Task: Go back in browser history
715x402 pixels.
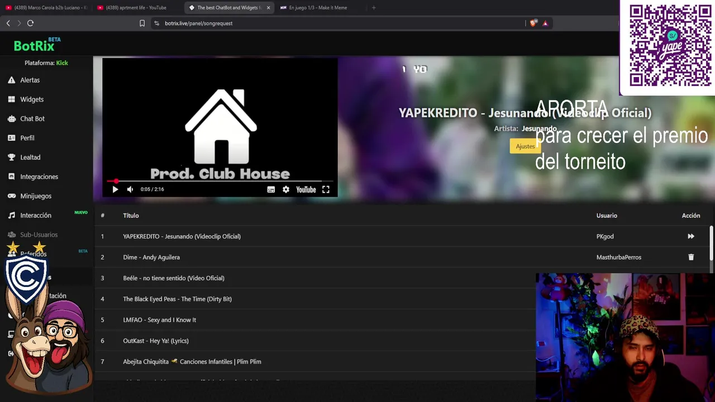Action: coord(8,23)
